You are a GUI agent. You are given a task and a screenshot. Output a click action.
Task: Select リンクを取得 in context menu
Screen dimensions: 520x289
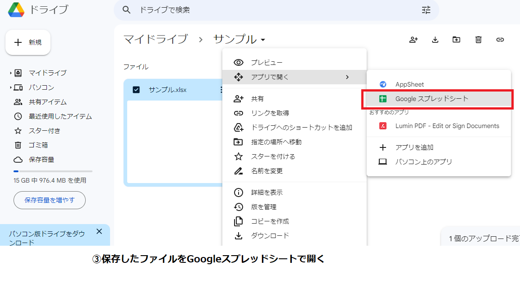click(295, 113)
